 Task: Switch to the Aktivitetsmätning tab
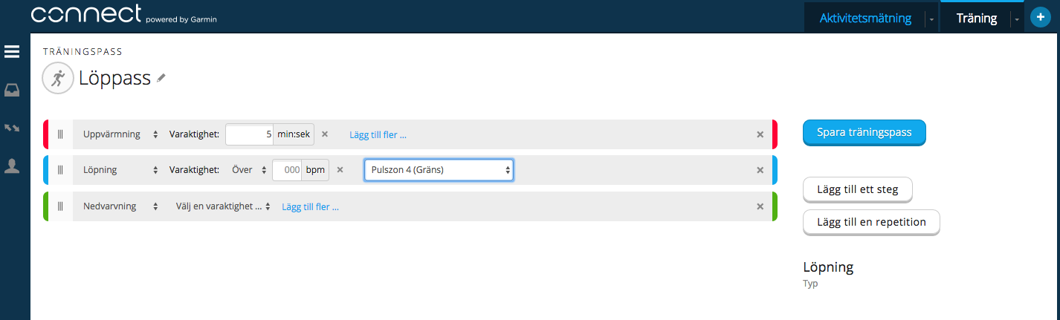[865, 18]
